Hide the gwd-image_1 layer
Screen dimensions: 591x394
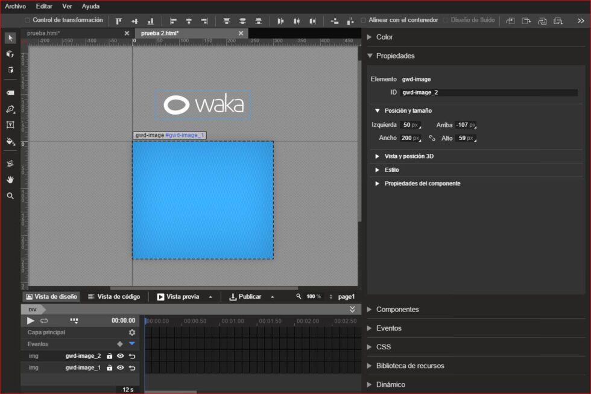tap(121, 367)
